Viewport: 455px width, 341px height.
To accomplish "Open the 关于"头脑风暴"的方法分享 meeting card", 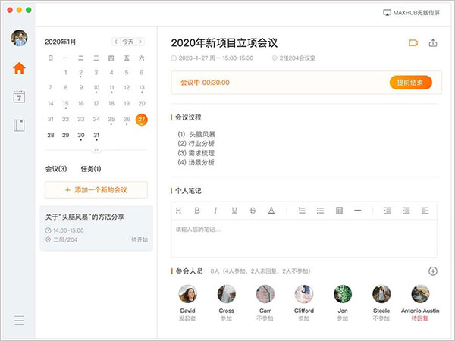I will 96,228.
